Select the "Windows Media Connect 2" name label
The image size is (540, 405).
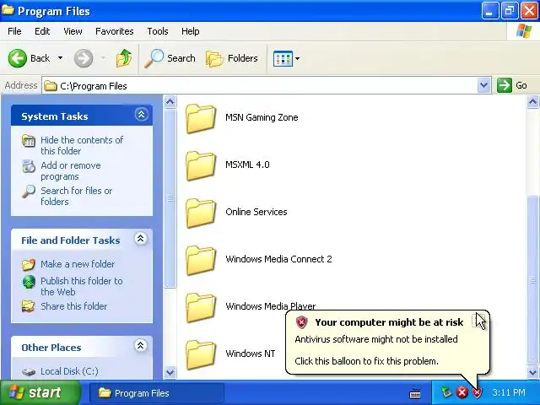(278, 259)
